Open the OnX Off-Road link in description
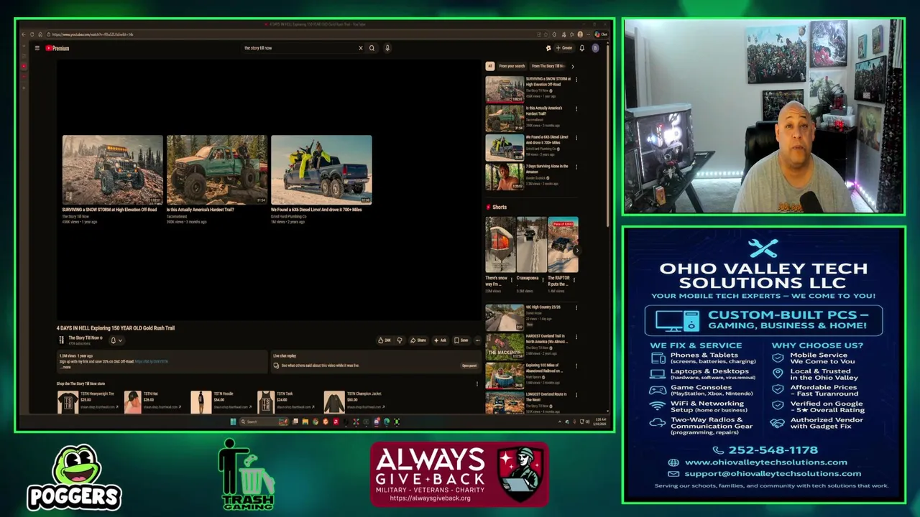This screenshot has height=517, width=920. (x=151, y=362)
